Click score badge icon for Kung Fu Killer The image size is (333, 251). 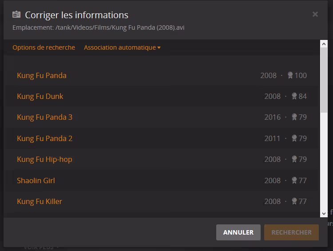point(294,201)
